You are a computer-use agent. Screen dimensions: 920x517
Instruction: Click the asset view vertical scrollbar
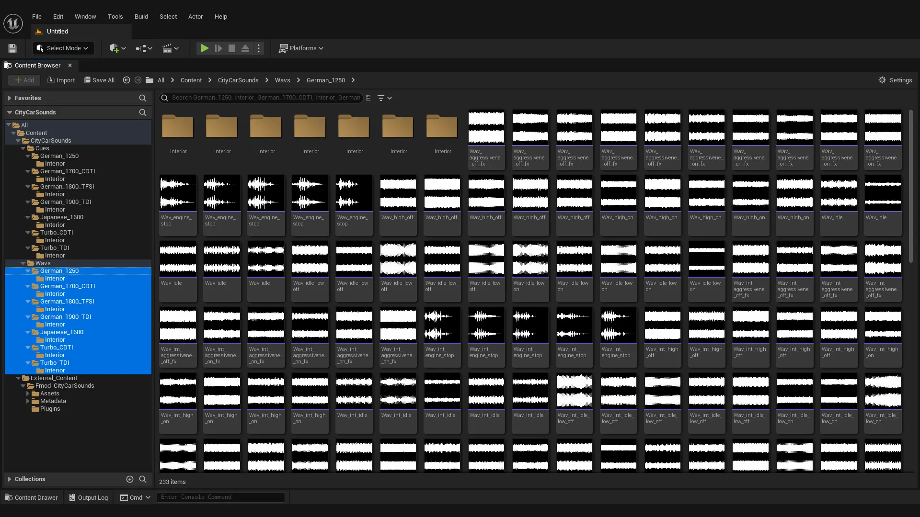click(x=910, y=187)
